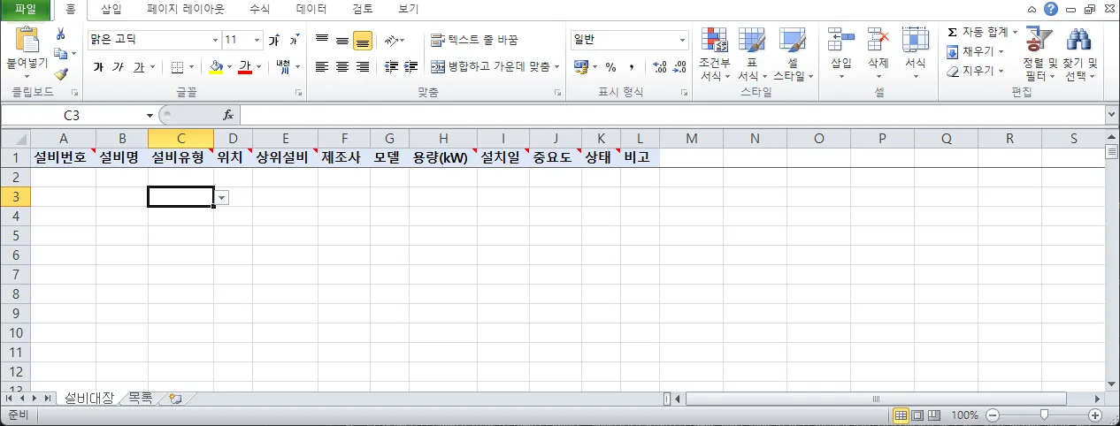Screen dimensions: 1120x426
Task: Apply comma style icon
Action: pyautogui.click(x=632, y=67)
